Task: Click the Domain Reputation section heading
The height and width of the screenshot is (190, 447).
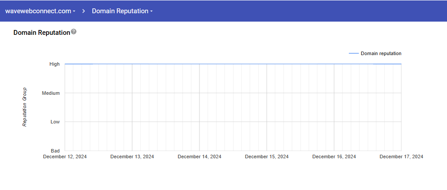Action: point(42,33)
